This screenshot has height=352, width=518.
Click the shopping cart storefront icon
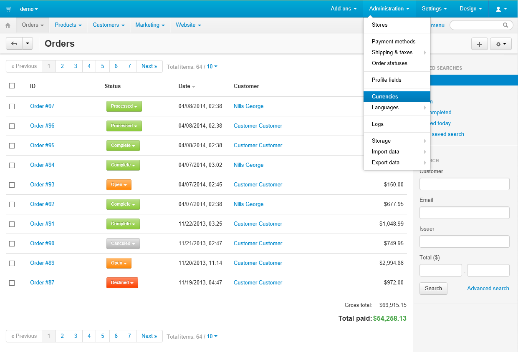click(9, 9)
